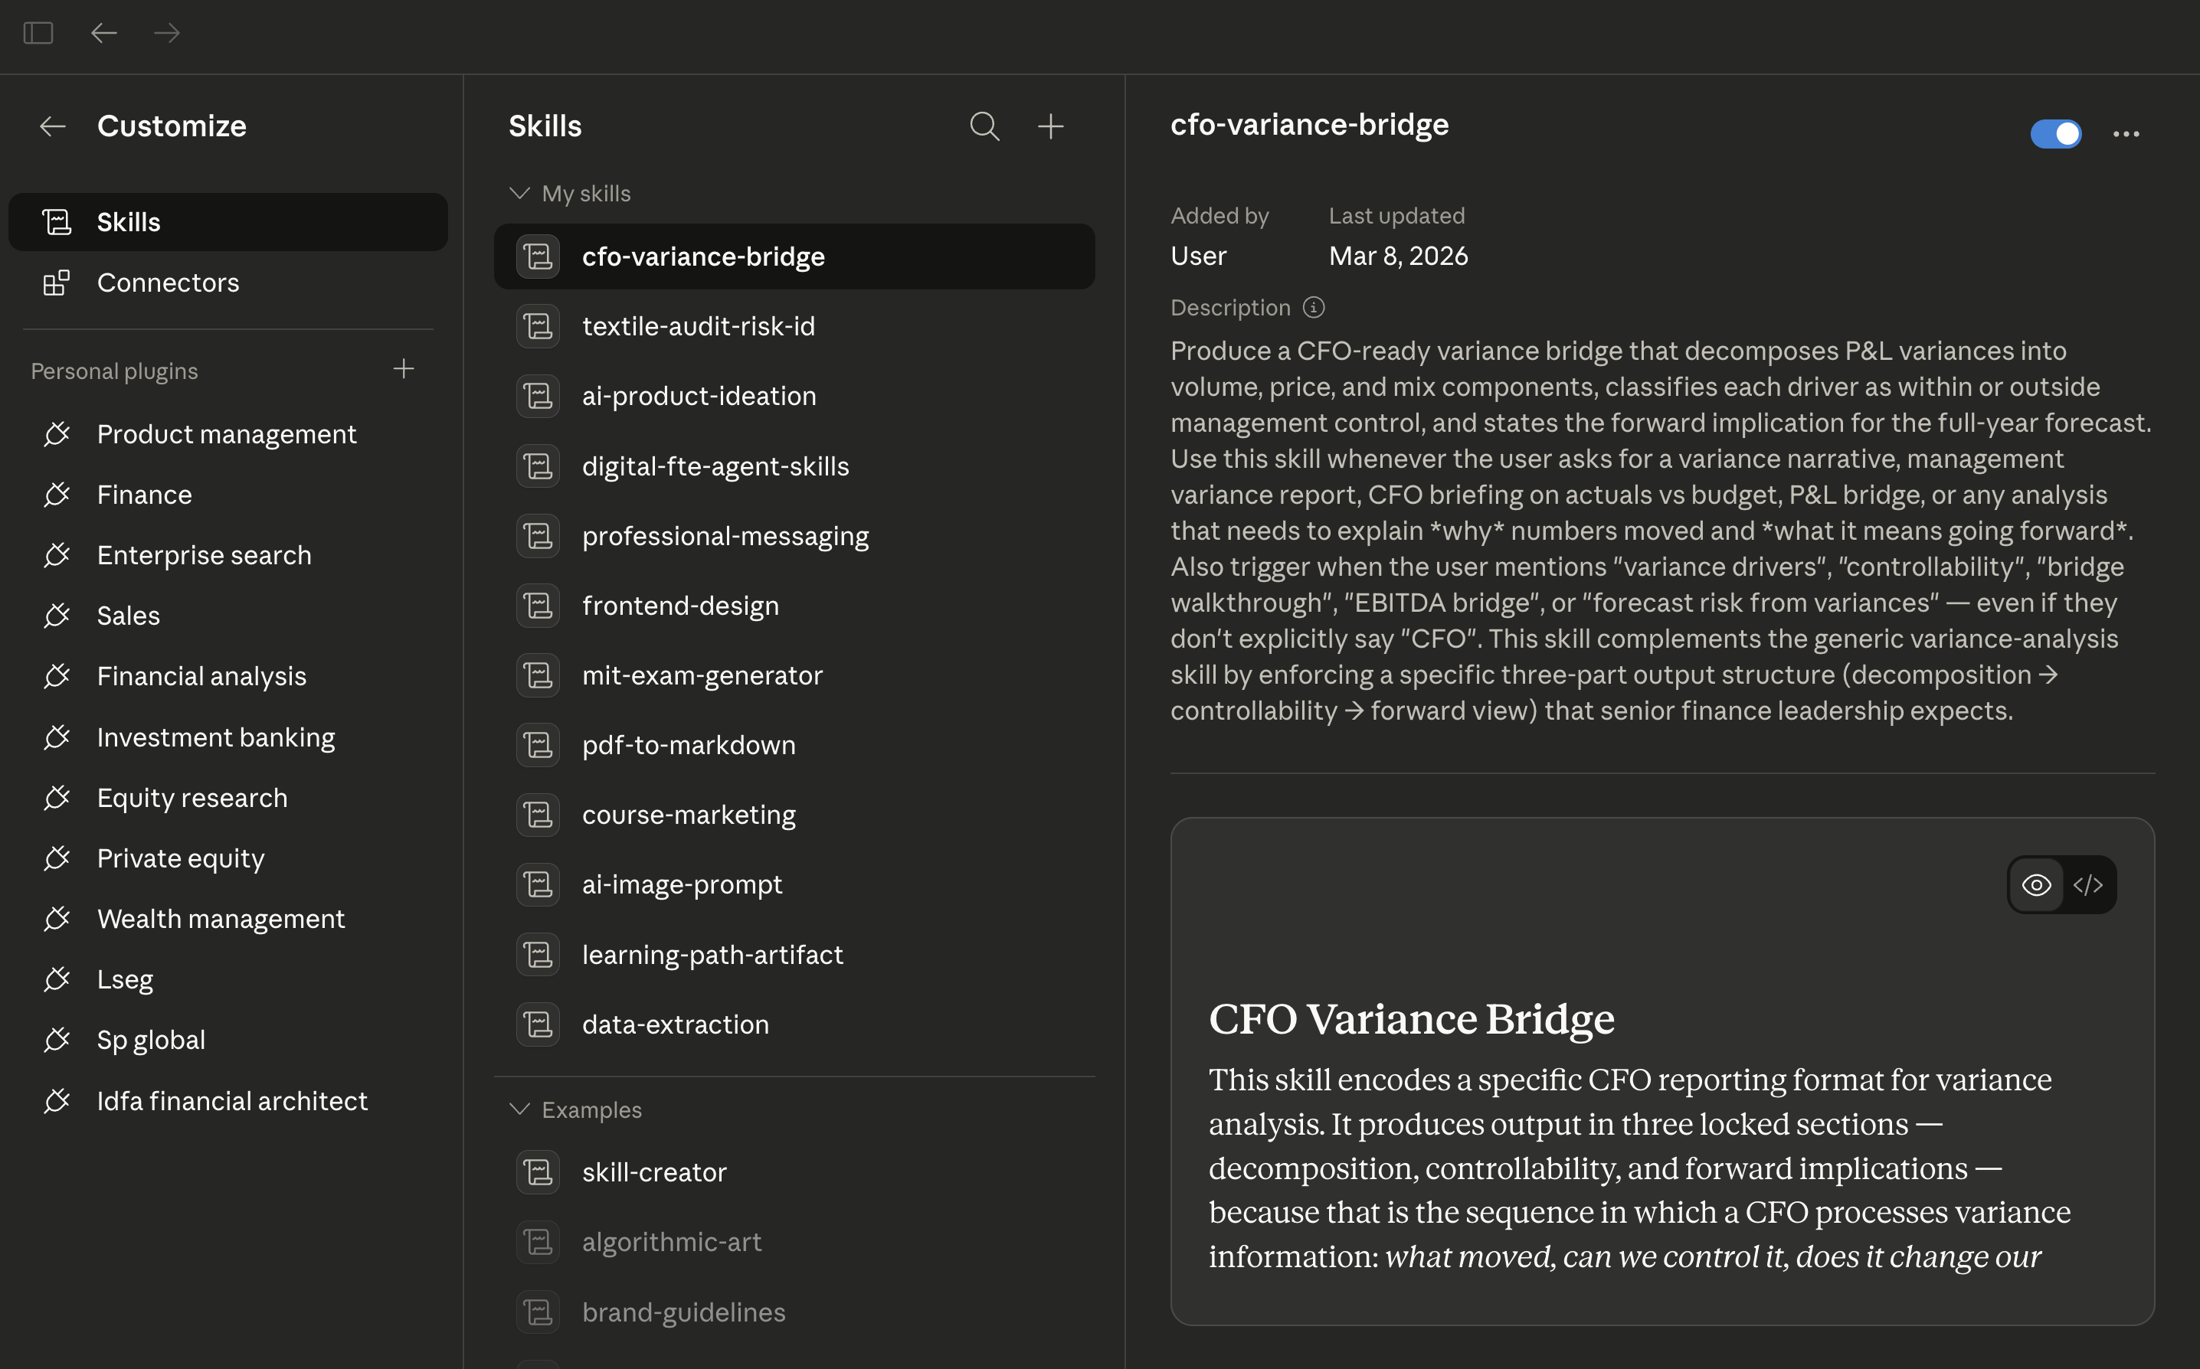
Task: Disable the cfo-variance-bridge skill toggle
Action: 2054,134
